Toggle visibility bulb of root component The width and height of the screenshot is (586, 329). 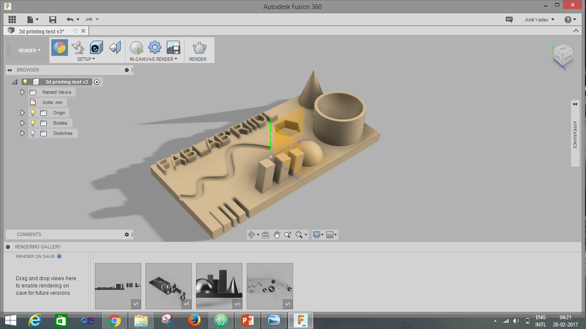[x=25, y=82]
